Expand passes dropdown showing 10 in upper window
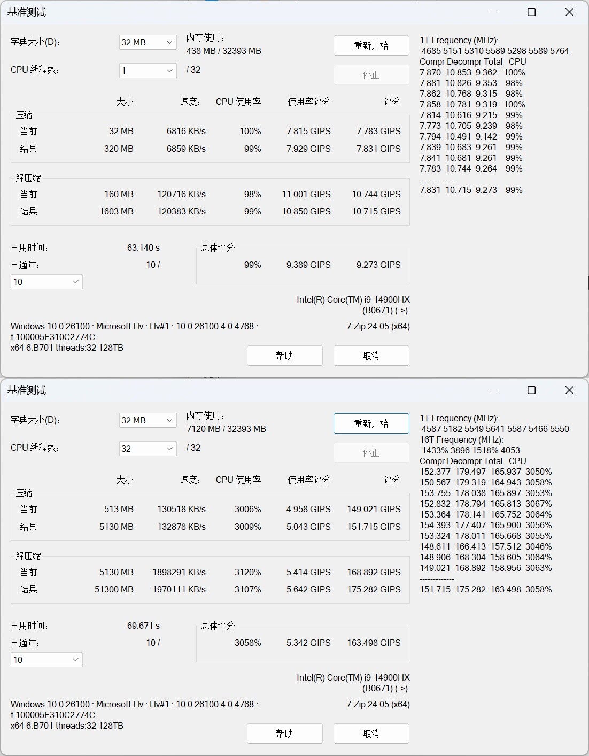Screen dimensions: 589x756 46,282
